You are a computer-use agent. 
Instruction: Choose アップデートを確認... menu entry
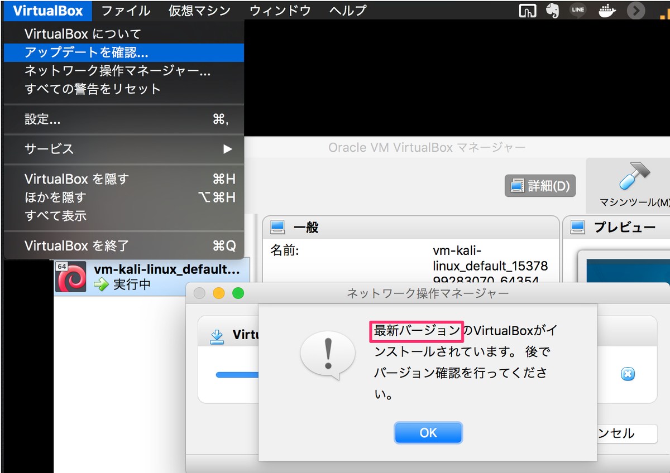[124, 52]
